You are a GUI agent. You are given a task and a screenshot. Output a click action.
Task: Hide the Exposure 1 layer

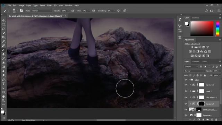pos(186,85)
